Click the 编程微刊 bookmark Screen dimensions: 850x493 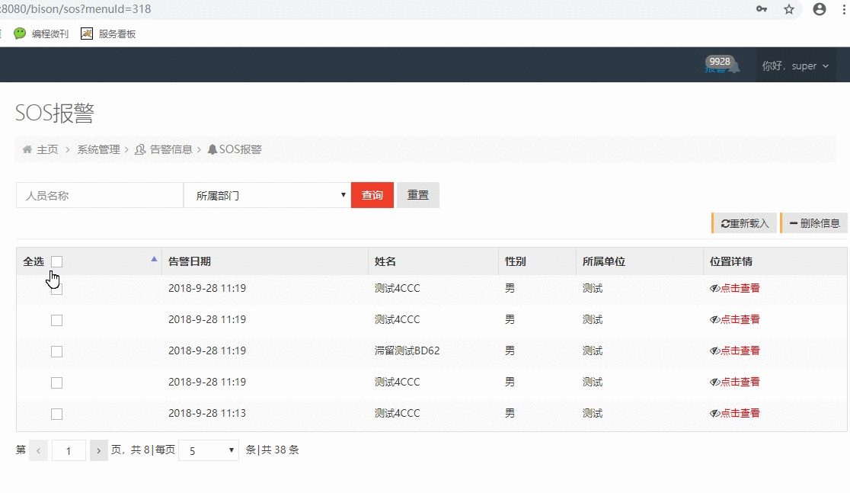pyautogui.click(x=42, y=34)
